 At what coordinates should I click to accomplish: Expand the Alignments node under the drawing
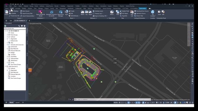pyautogui.click(x=7, y=39)
